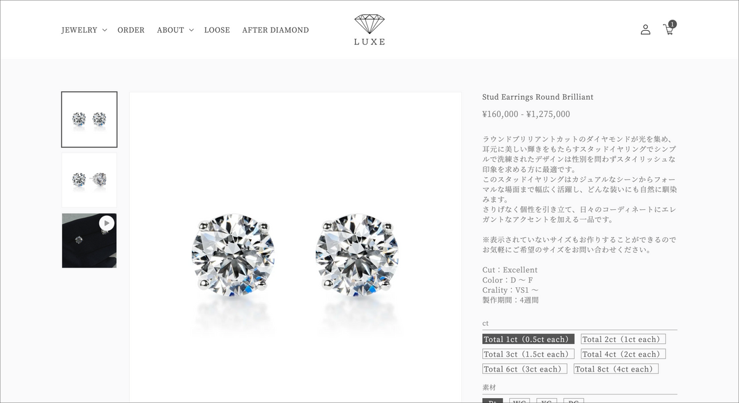Expand the JEWELRY dropdown menu
Viewport: 739px width, 403px height.
tap(84, 30)
